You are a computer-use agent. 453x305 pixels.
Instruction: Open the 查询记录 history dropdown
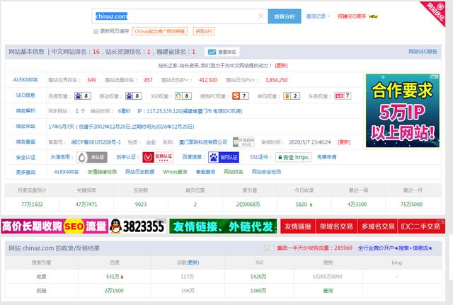(x=318, y=16)
